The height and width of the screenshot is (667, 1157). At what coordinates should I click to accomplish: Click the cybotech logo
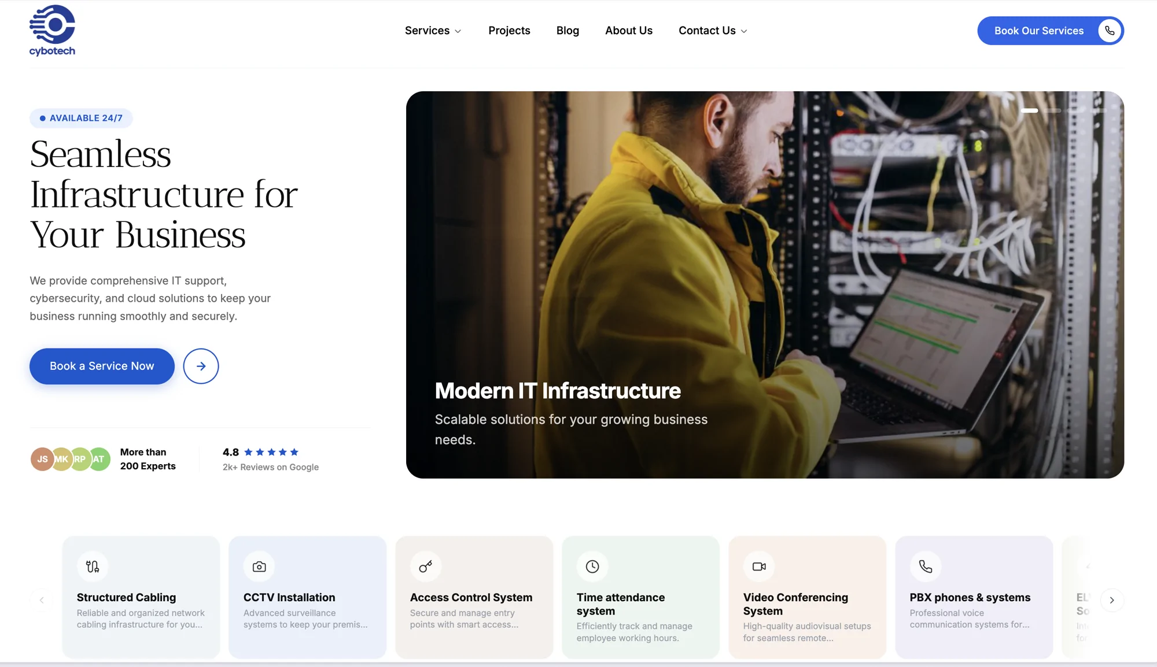coord(52,30)
